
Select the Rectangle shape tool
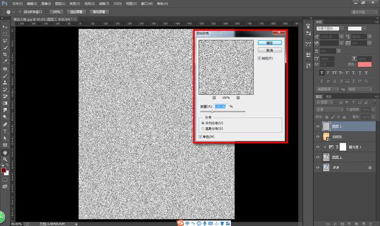pos(5,145)
